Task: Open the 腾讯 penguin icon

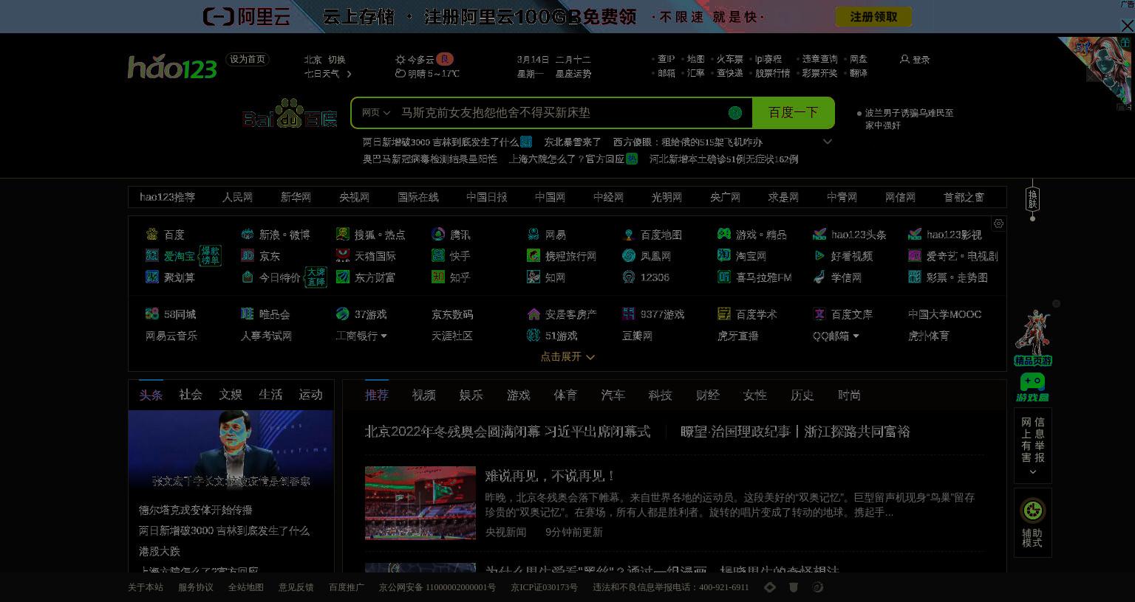Action: point(438,235)
